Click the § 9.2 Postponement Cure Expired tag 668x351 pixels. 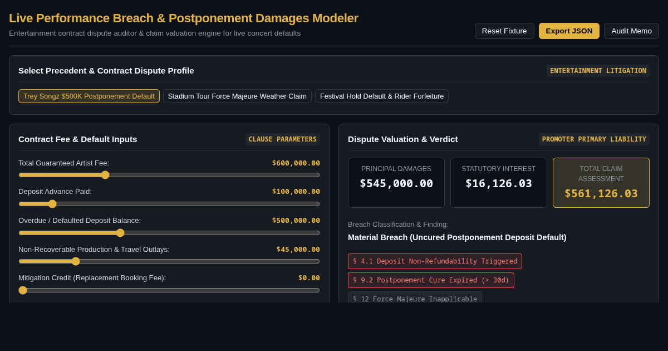tap(431, 280)
